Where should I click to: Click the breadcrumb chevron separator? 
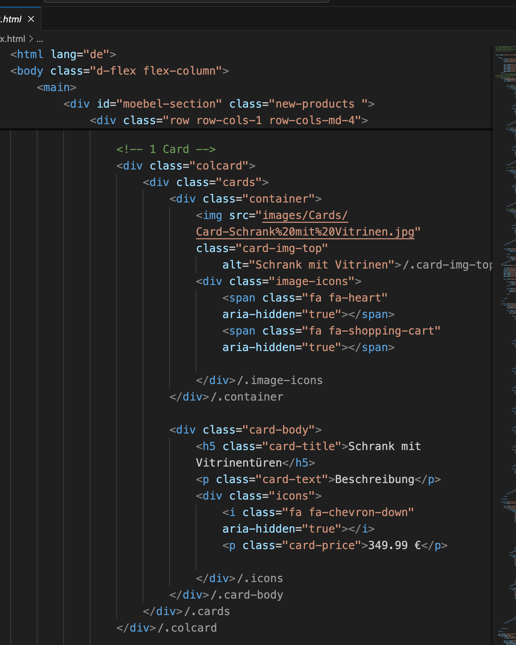[x=31, y=39]
